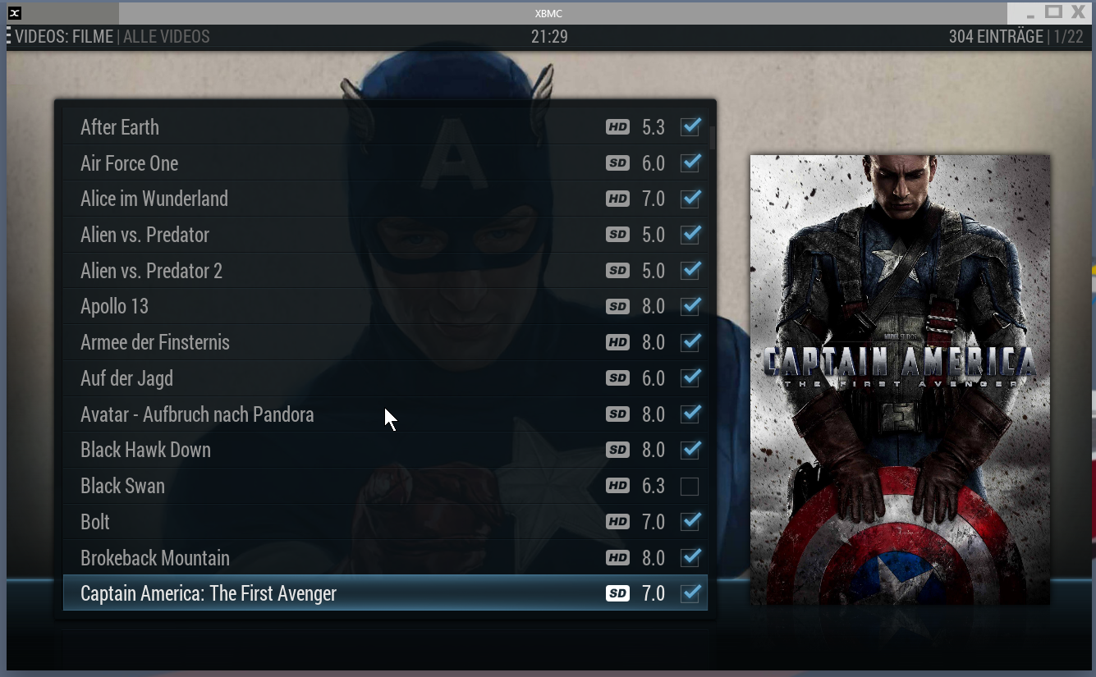The height and width of the screenshot is (677, 1096).
Task: Toggle watched checkmark for Armee der Finsternis
Action: pyautogui.click(x=690, y=341)
